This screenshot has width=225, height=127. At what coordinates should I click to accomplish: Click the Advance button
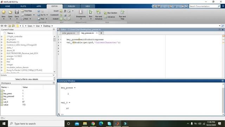[109, 17]
